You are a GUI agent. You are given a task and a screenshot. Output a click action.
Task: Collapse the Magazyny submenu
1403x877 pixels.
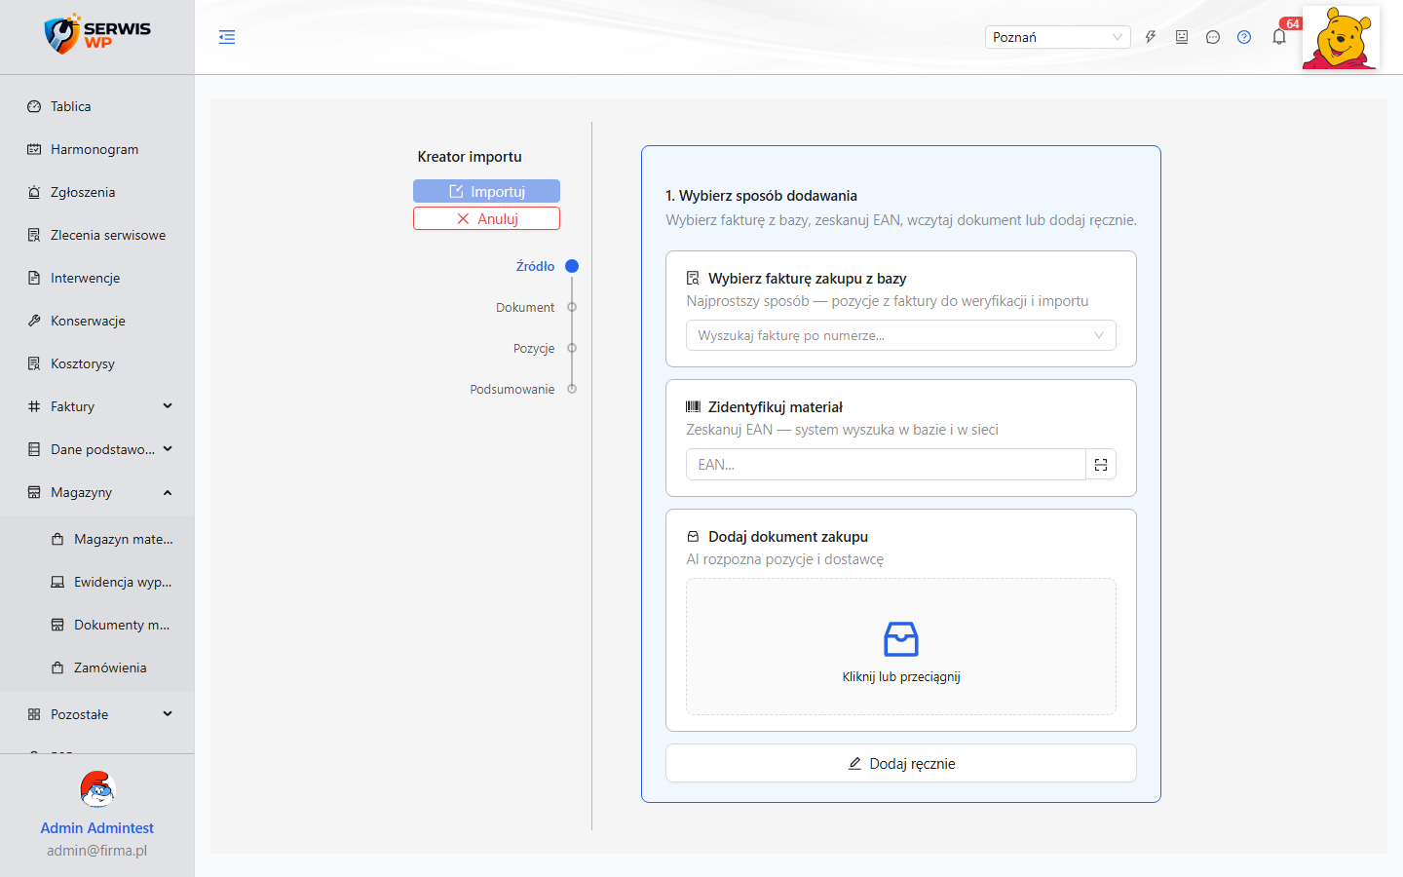coord(97,492)
